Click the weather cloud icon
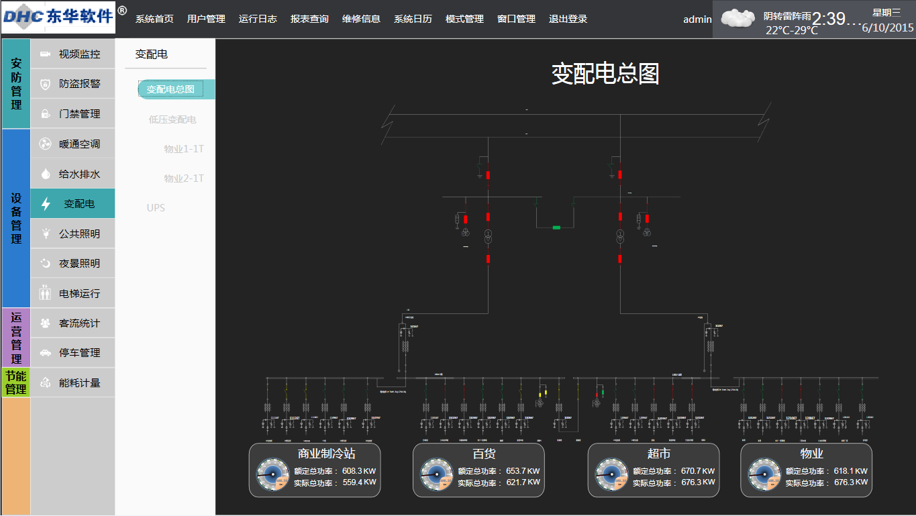This screenshot has width=916, height=516. [x=737, y=18]
